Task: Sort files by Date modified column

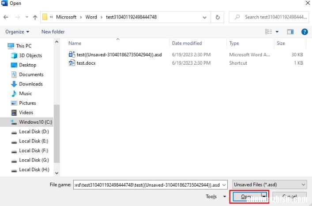Action: point(187,43)
